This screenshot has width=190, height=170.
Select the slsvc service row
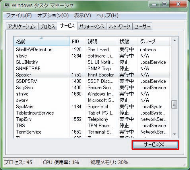91,56
